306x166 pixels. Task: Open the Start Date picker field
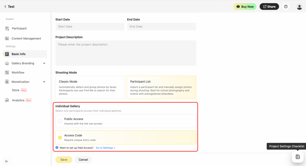[90, 27]
